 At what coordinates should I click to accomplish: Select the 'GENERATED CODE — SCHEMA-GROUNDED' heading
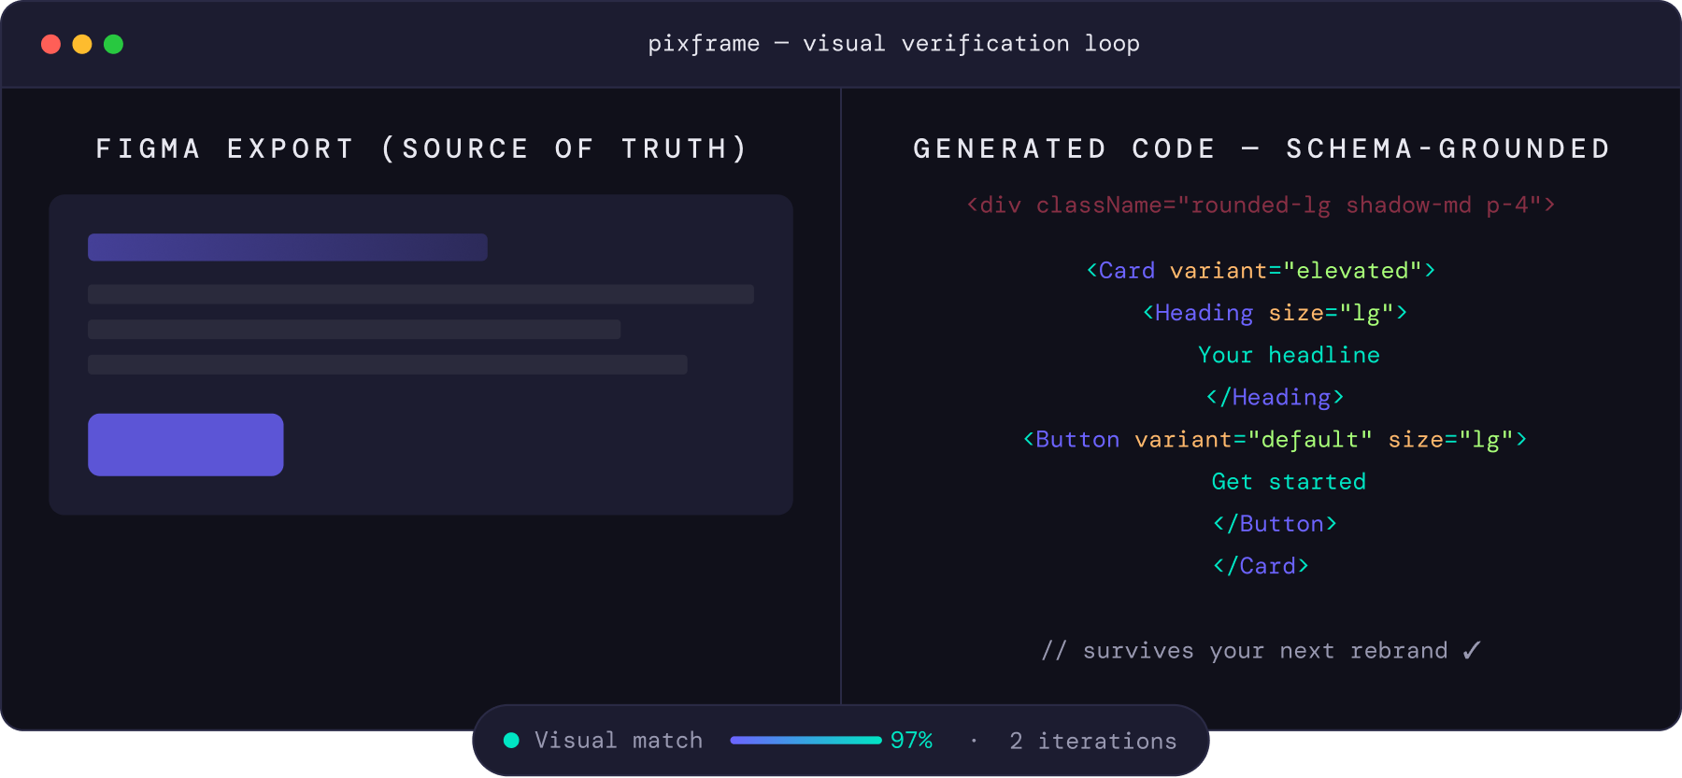[1261, 149]
